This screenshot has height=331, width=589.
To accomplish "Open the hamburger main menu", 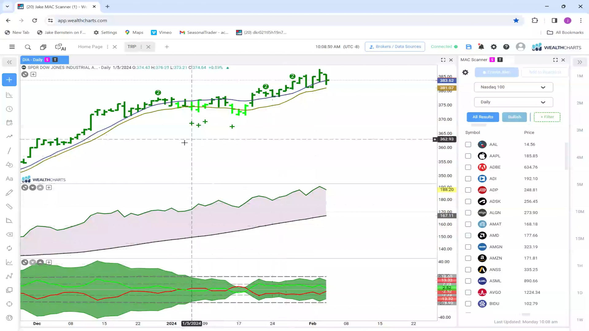I will [x=12, y=47].
